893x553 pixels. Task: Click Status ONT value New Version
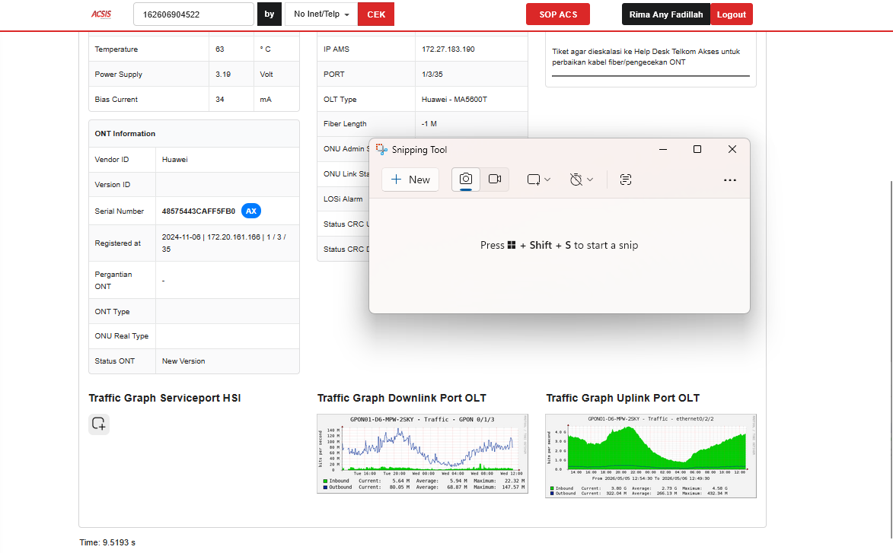click(183, 361)
